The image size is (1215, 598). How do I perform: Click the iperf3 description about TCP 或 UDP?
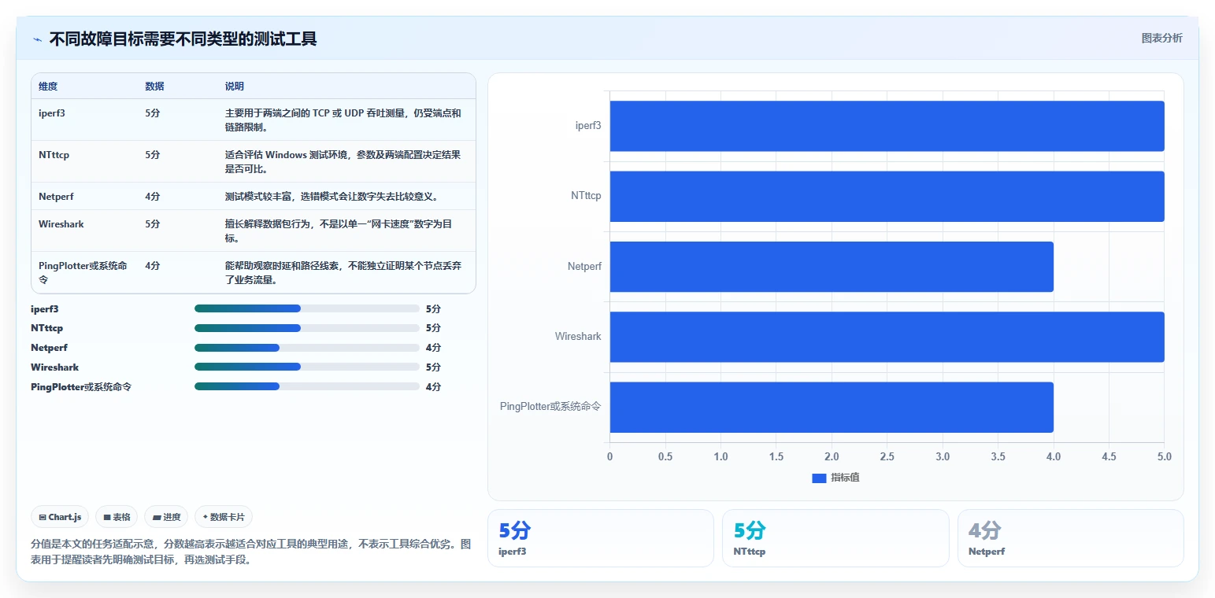[343, 120]
